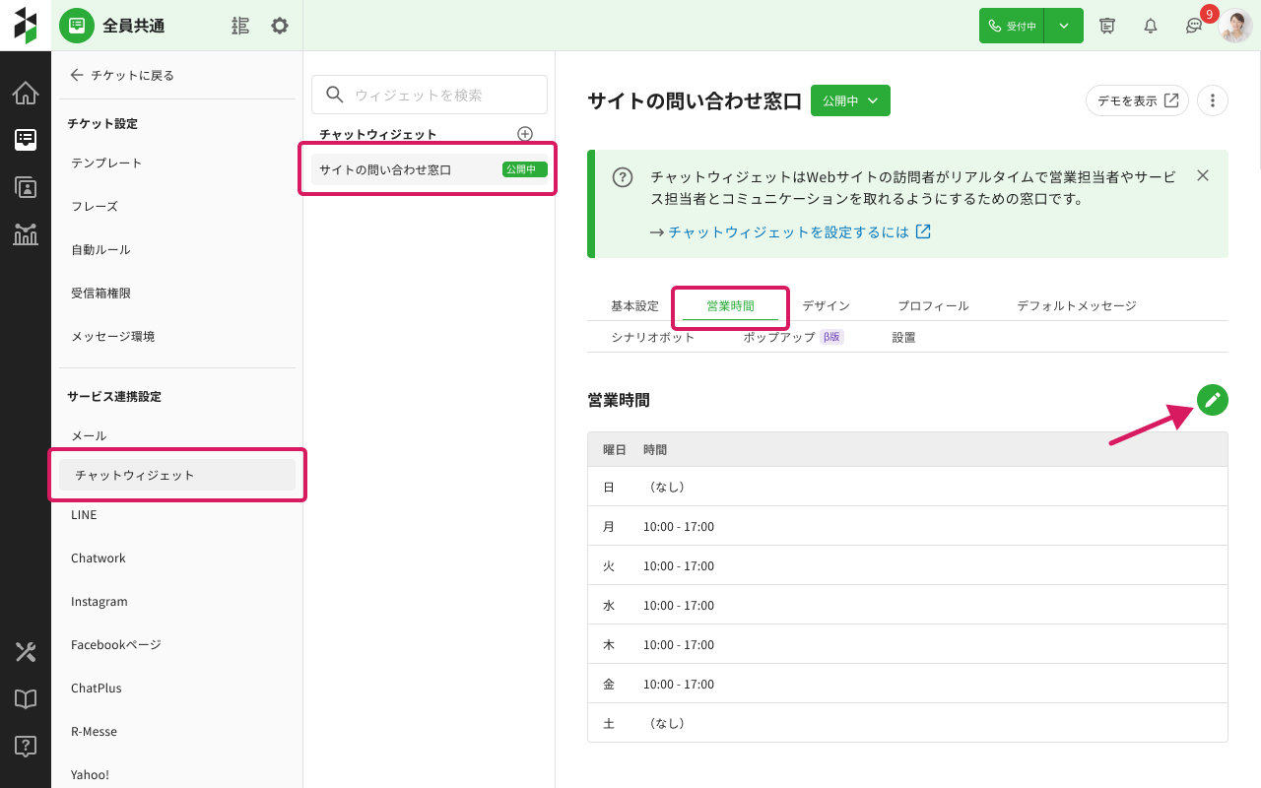This screenshot has width=1261, height=788.
Task: Open the reports chart icon in sidebar
Action: (26, 233)
